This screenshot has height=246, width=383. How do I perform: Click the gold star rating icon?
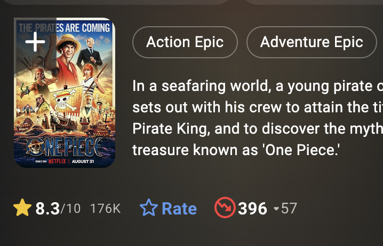(22, 208)
